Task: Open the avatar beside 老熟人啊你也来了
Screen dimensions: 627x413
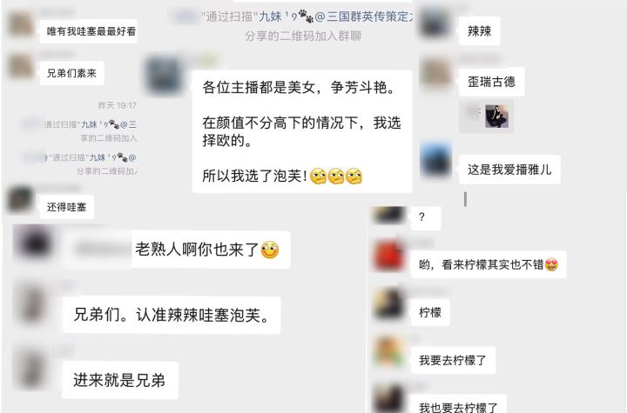Action: coord(34,243)
